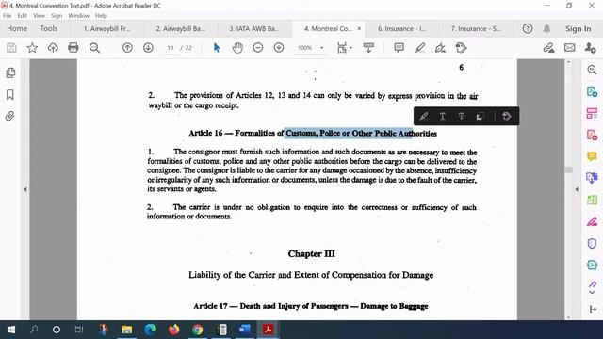The image size is (603, 339).
Task: Open the Find text magnifier
Action: tap(94, 48)
